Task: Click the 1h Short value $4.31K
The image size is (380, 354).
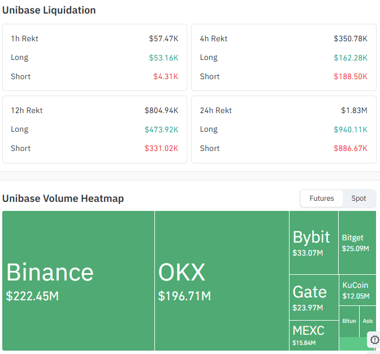Action: (x=166, y=76)
